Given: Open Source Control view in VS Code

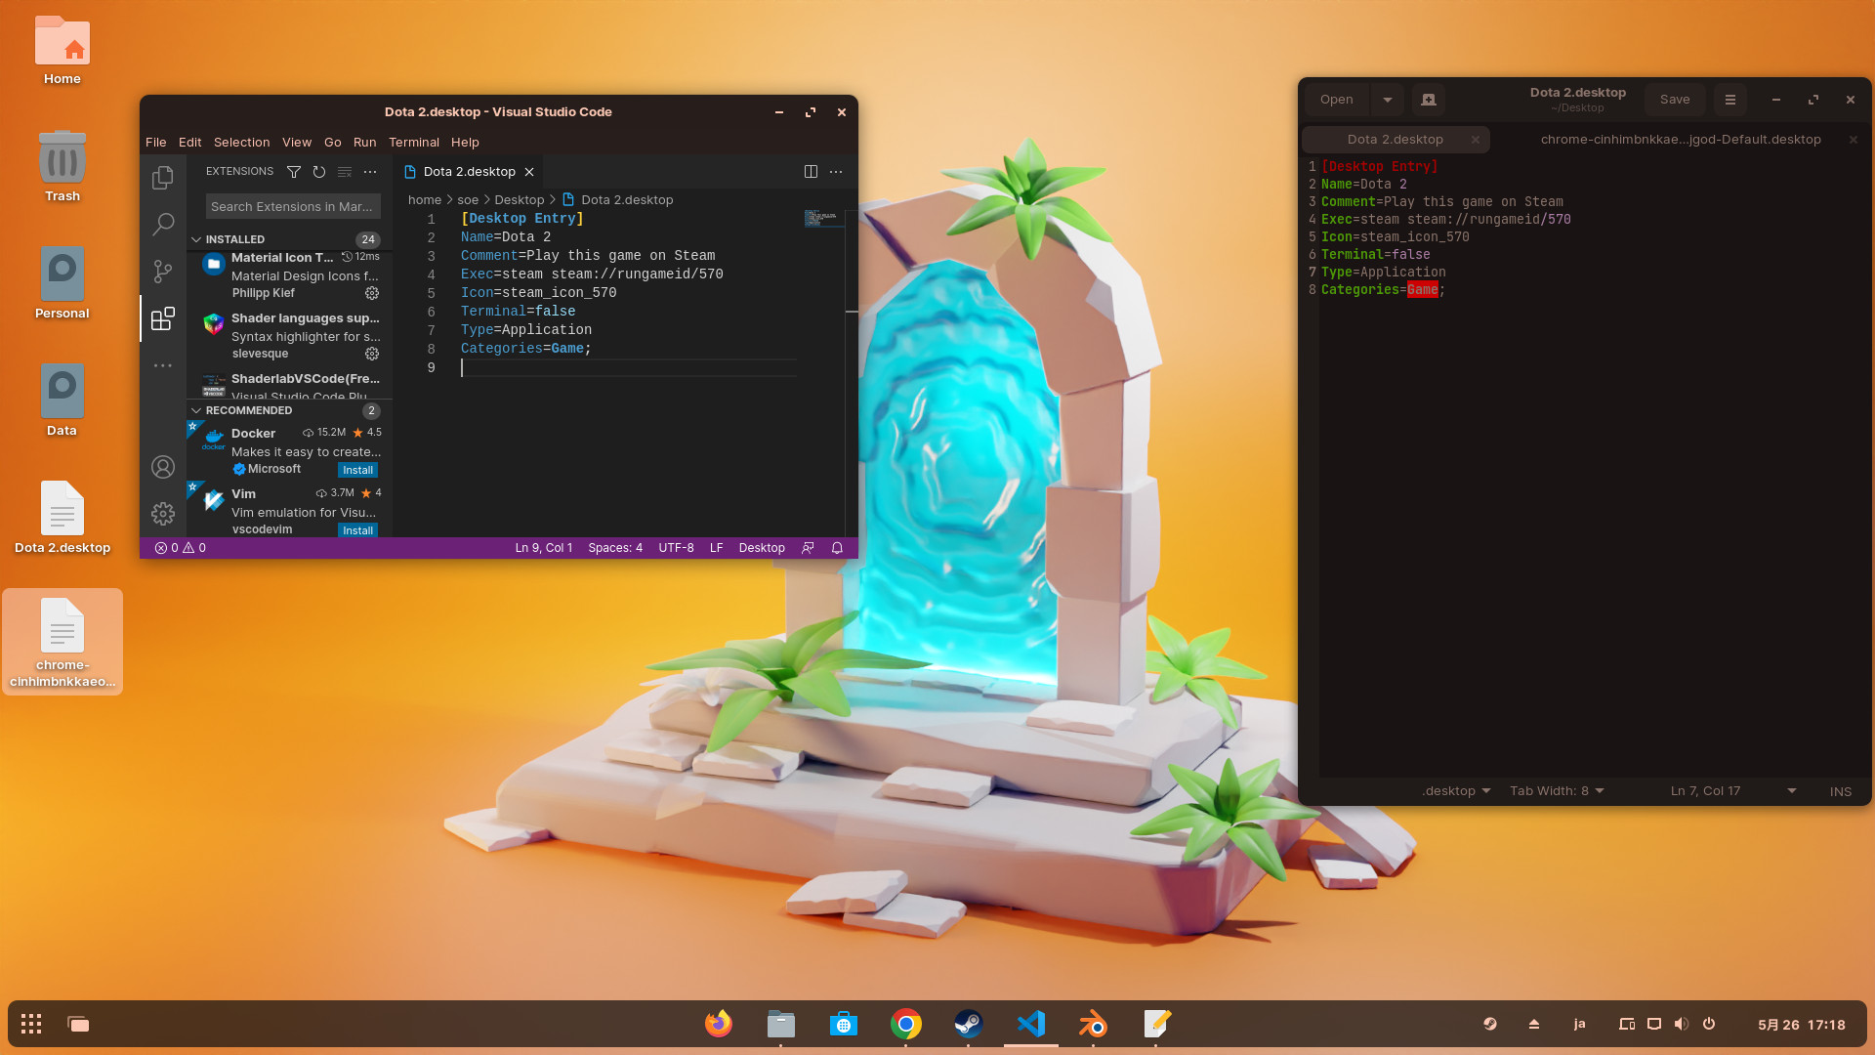Looking at the screenshot, I should (x=163, y=272).
